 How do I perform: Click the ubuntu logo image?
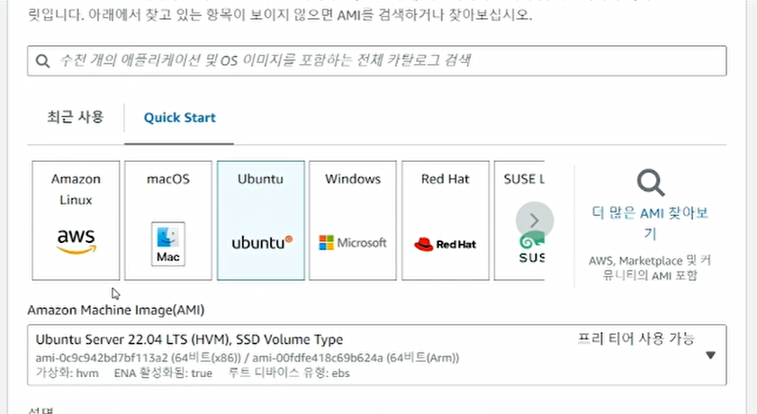[262, 242]
